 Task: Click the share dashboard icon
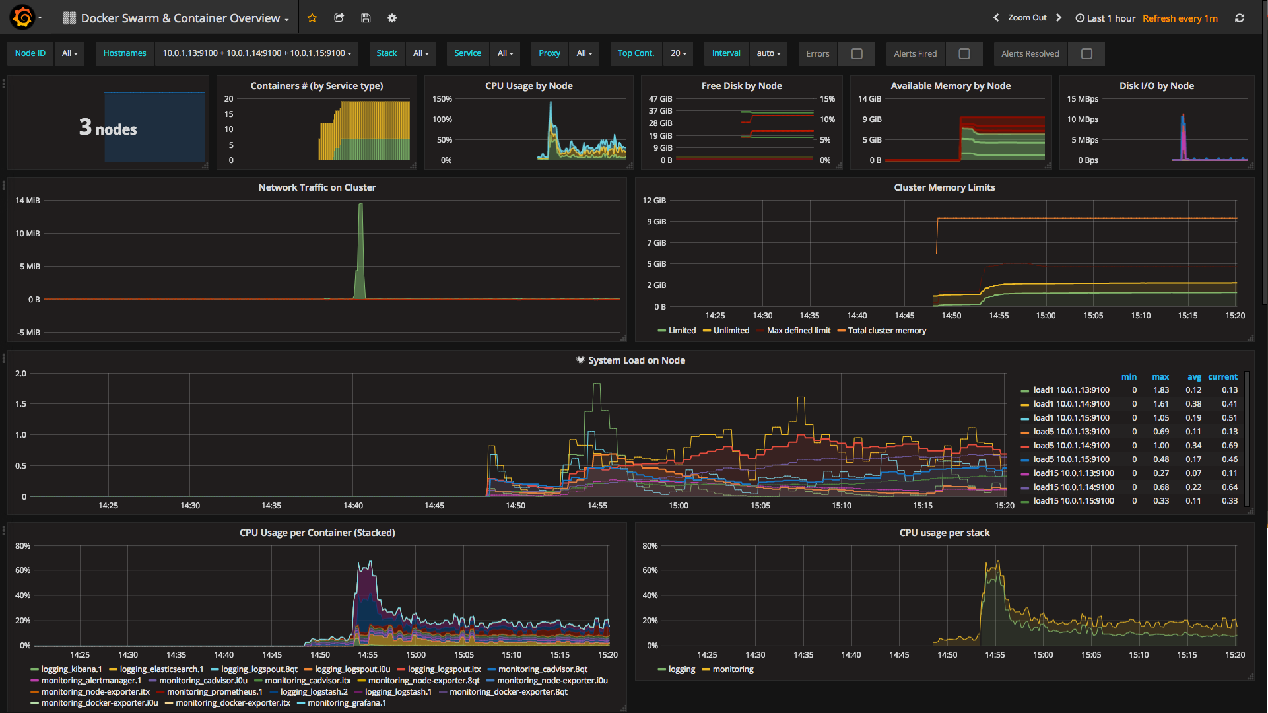pyautogui.click(x=339, y=18)
